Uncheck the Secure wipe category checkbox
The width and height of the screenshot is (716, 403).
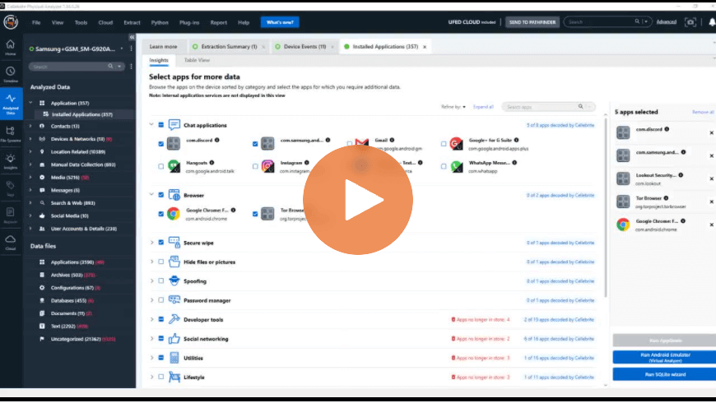point(160,243)
